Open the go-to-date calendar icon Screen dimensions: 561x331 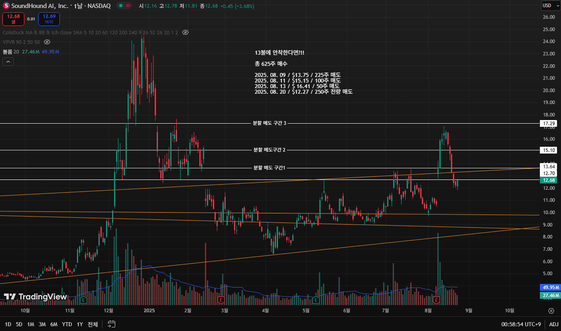pyautogui.click(x=111, y=324)
